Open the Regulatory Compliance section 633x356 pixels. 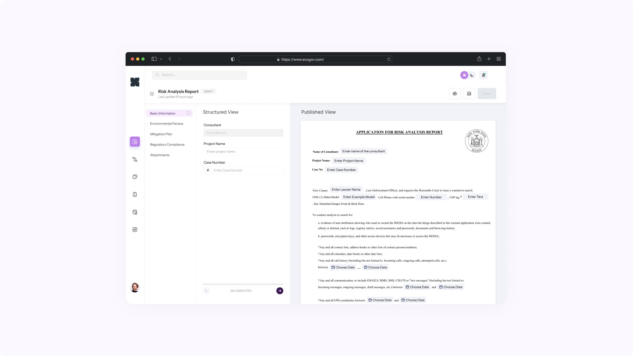[167, 145]
